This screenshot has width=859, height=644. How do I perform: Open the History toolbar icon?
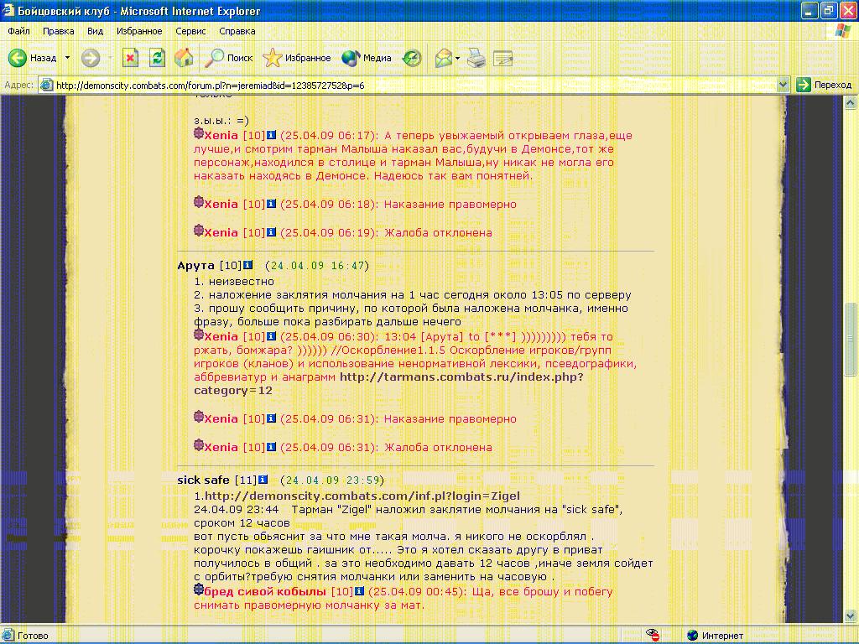pyautogui.click(x=412, y=58)
